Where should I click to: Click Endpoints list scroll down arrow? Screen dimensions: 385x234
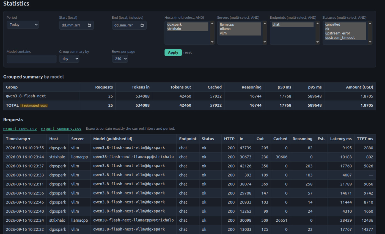coord(317,42)
